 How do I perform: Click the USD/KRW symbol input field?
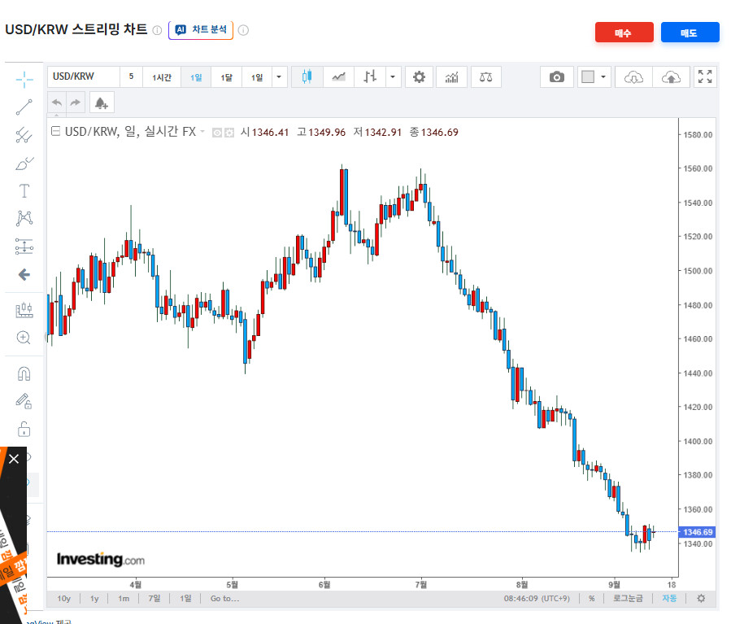pos(84,77)
